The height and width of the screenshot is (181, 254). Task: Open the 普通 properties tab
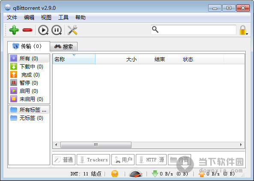coord(64,160)
